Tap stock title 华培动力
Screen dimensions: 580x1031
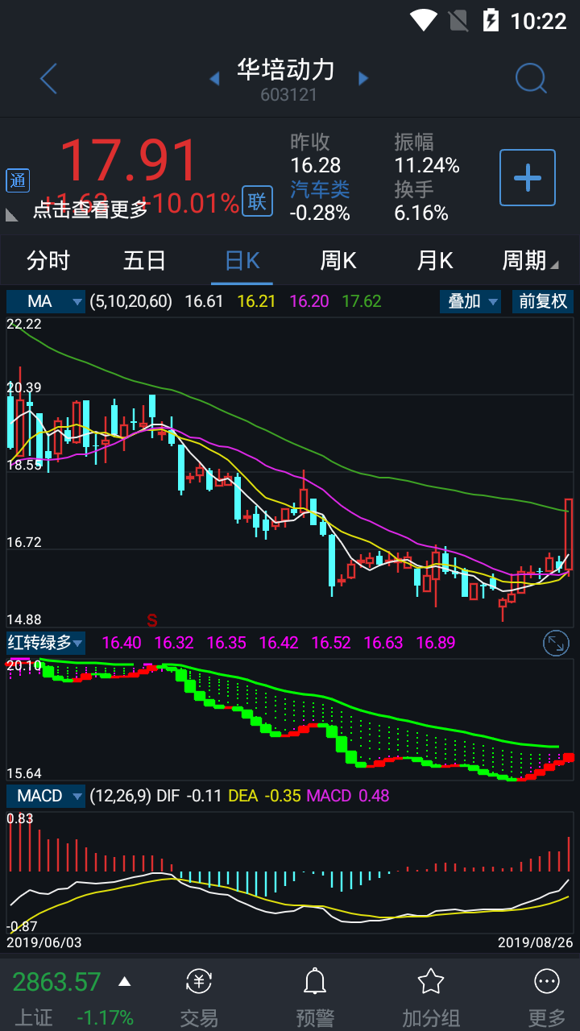286,70
